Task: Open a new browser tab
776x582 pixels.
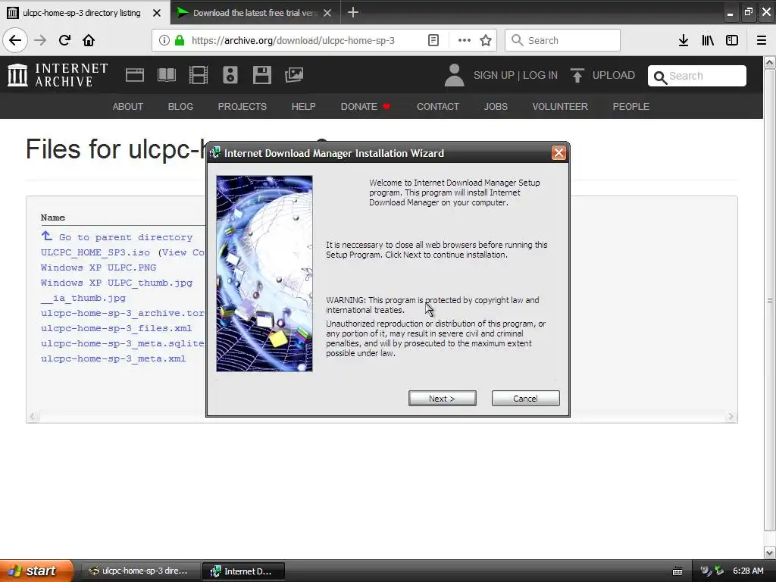Action: tap(353, 12)
